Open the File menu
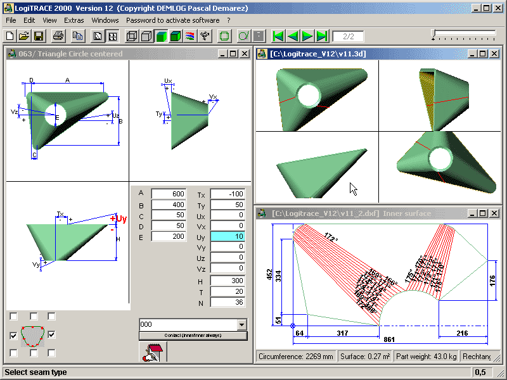 11,20
